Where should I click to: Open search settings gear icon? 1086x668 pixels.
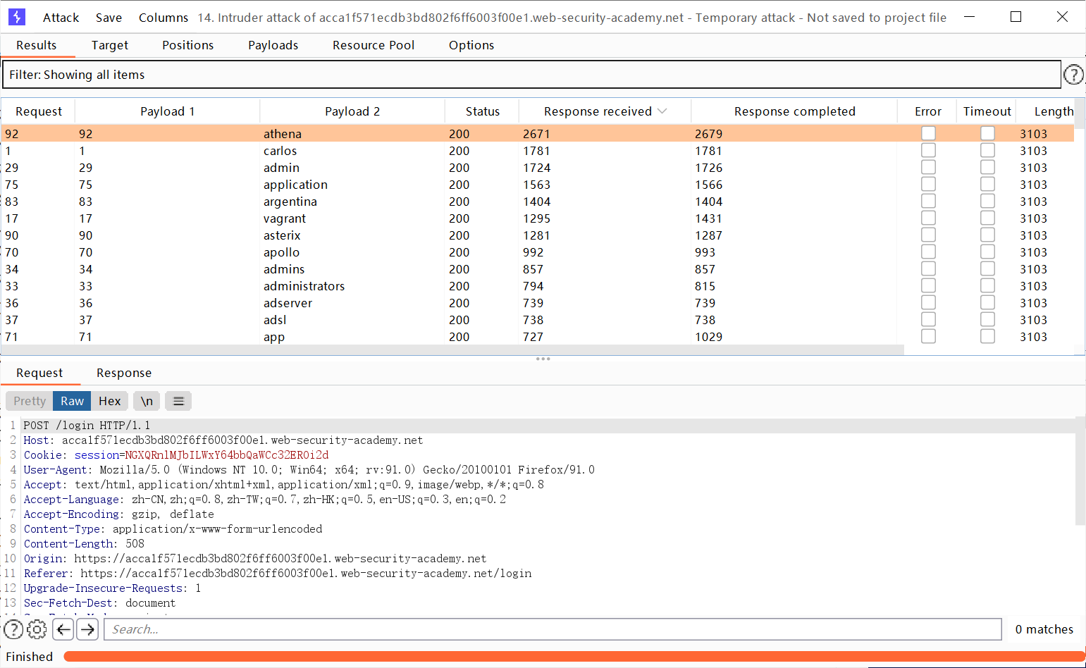pyautogui.click(x=37, y=629)
